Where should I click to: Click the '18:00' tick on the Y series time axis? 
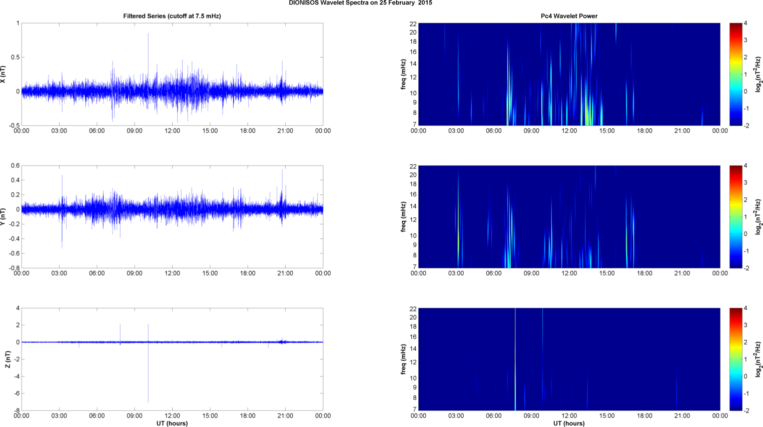coord(248,273)
